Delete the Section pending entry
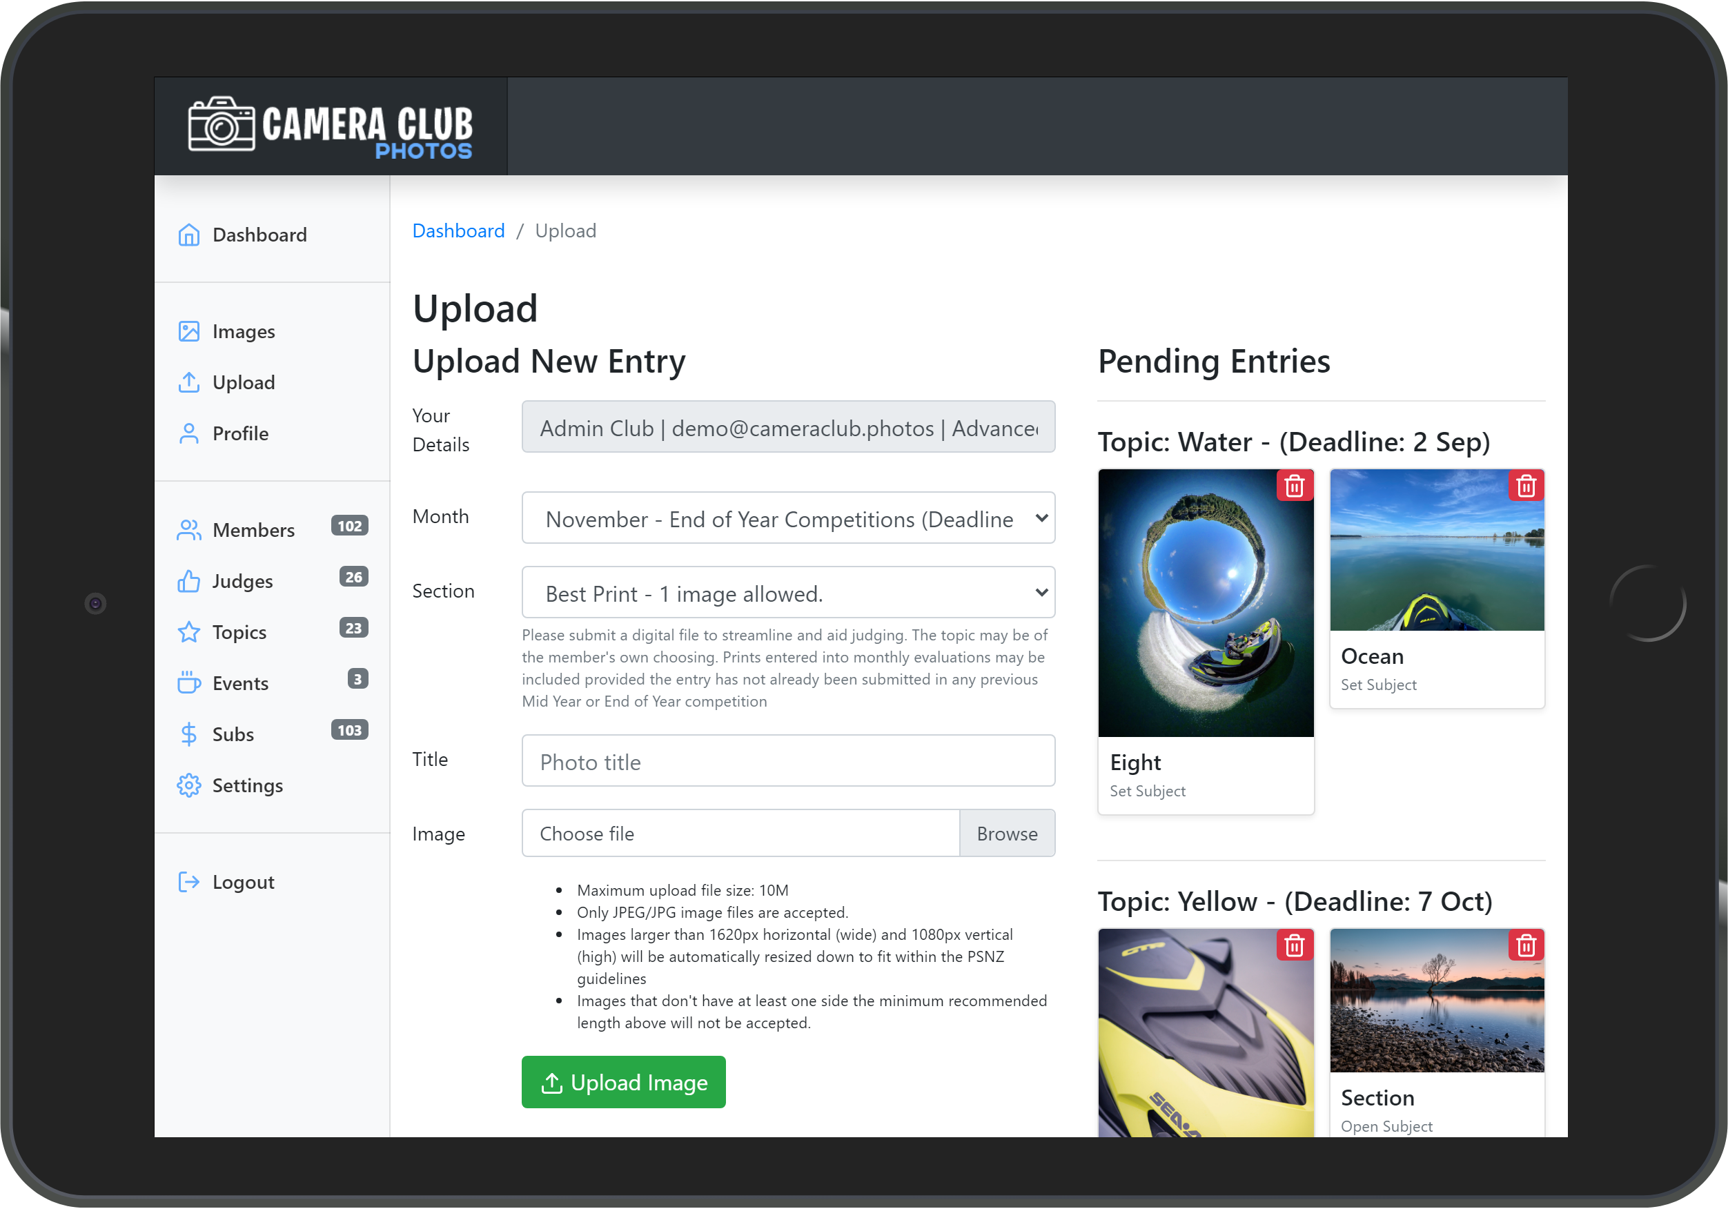The image size is (1728, 1209). click(1526, 945)
